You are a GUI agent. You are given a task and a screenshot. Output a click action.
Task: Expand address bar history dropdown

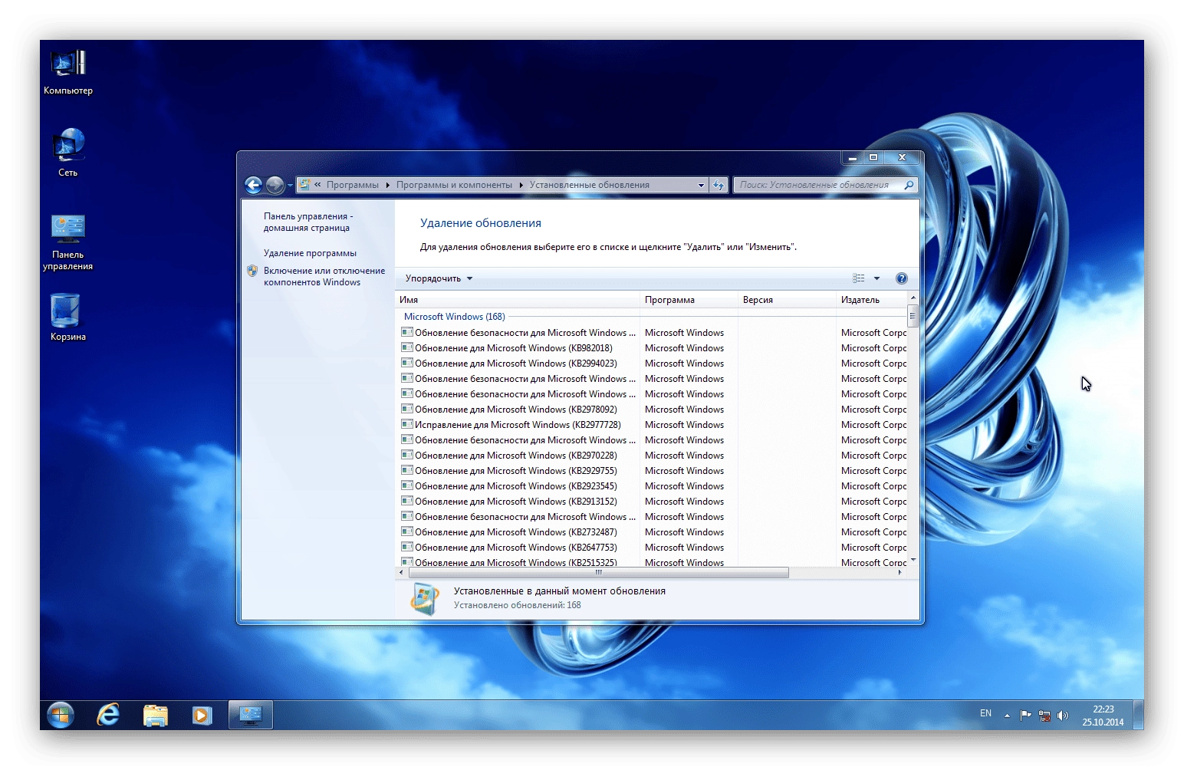point(701,185)
